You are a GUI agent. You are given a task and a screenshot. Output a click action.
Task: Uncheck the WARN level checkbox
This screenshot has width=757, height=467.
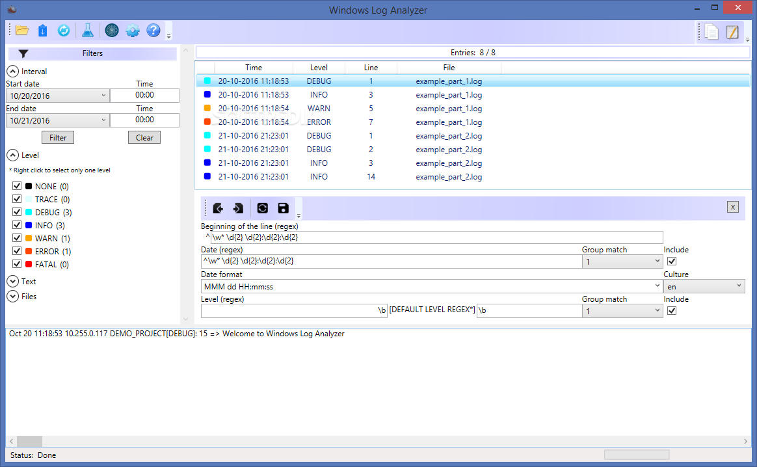tap(17, 238)
